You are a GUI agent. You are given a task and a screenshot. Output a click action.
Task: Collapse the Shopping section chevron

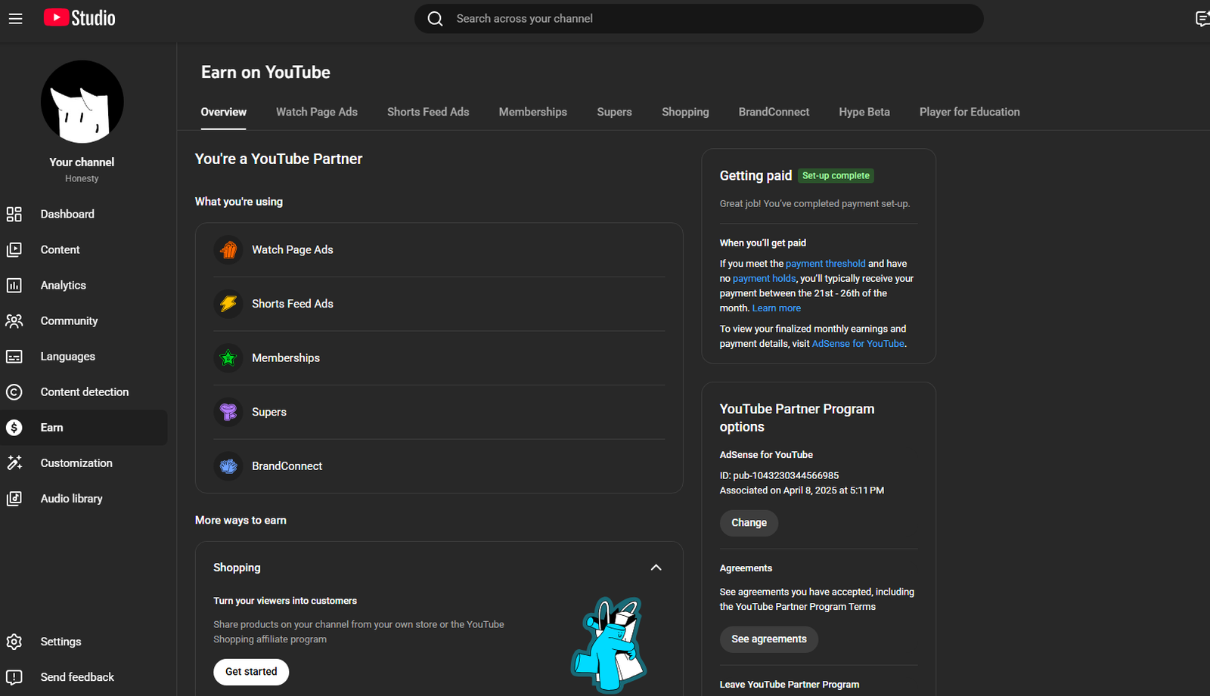point(656,568)
